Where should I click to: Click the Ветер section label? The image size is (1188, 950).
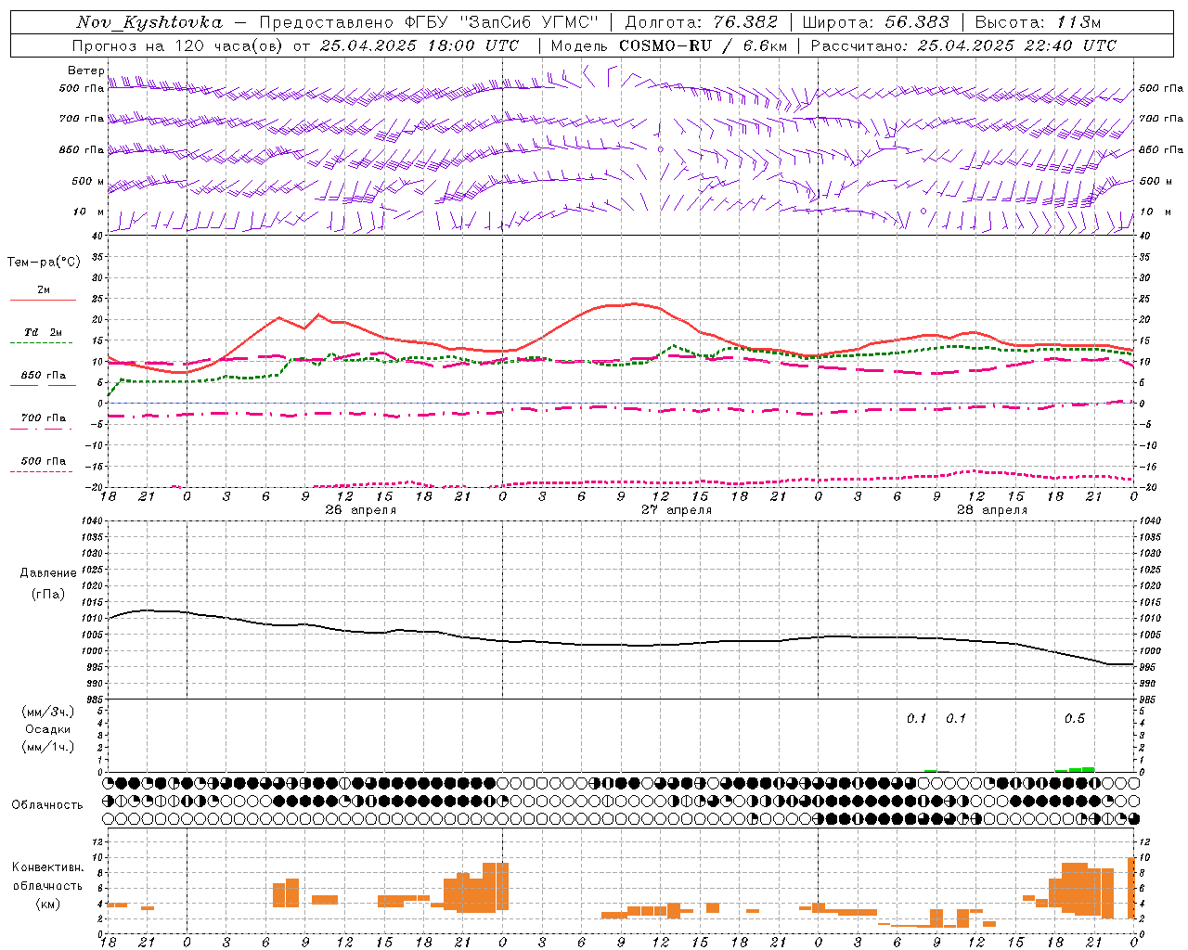pyautogui.click(x=85, y=71)
